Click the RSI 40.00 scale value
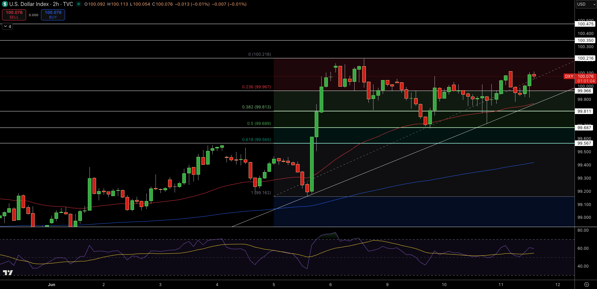Viewport: 597px width, 289px height. pyautogui.click(x=583, y=266)
